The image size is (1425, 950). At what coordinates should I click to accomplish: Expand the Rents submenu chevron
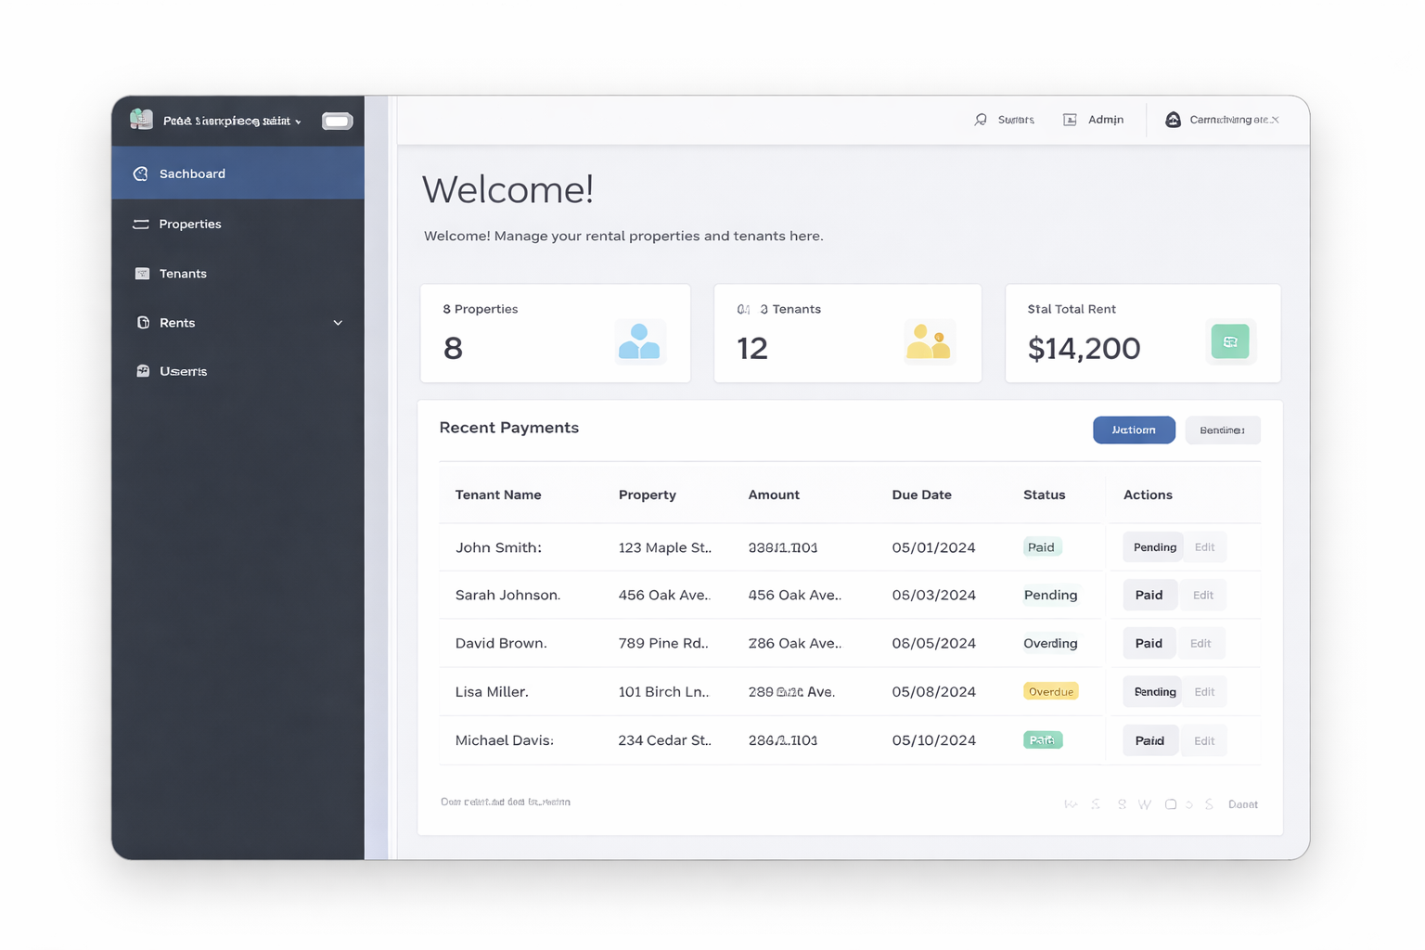pos(338,323)
